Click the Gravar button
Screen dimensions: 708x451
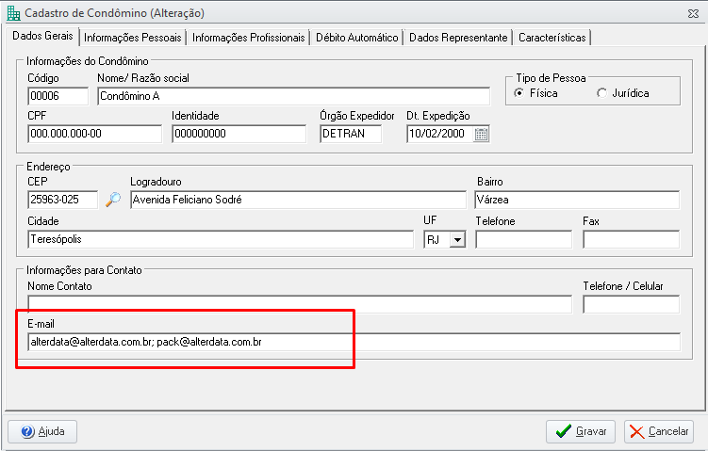coord(581,431)
